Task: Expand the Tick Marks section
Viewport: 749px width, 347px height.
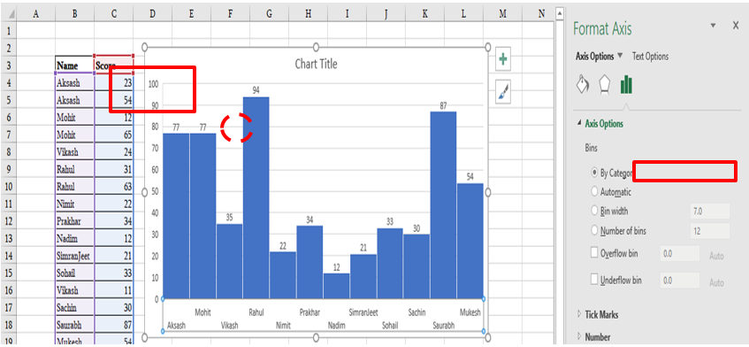Action: [579, 314]
